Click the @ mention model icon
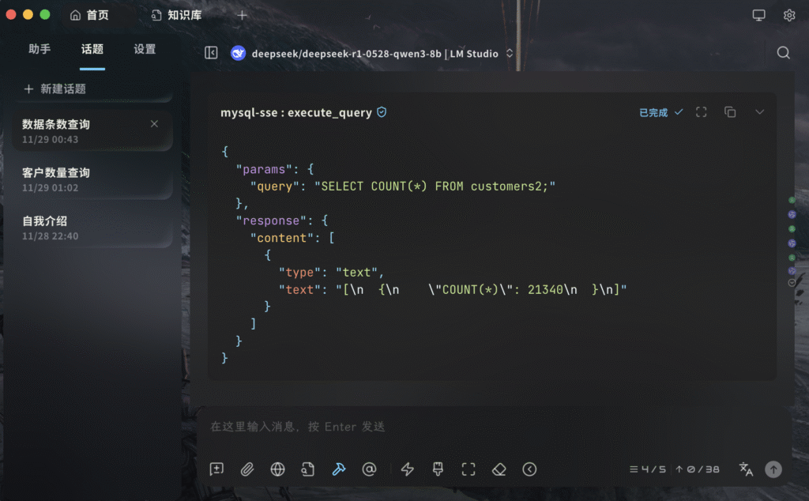 [x=369, y=469]
